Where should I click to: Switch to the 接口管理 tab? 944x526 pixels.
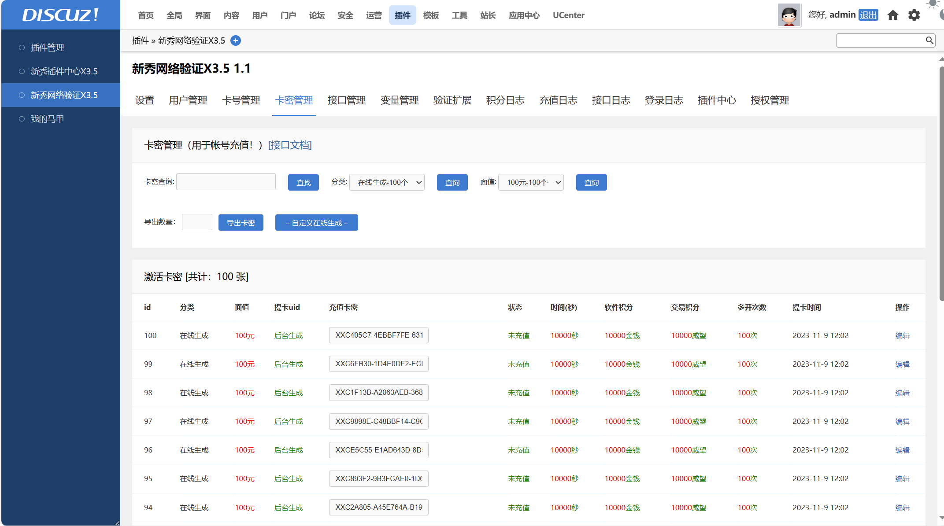point(347,100)
